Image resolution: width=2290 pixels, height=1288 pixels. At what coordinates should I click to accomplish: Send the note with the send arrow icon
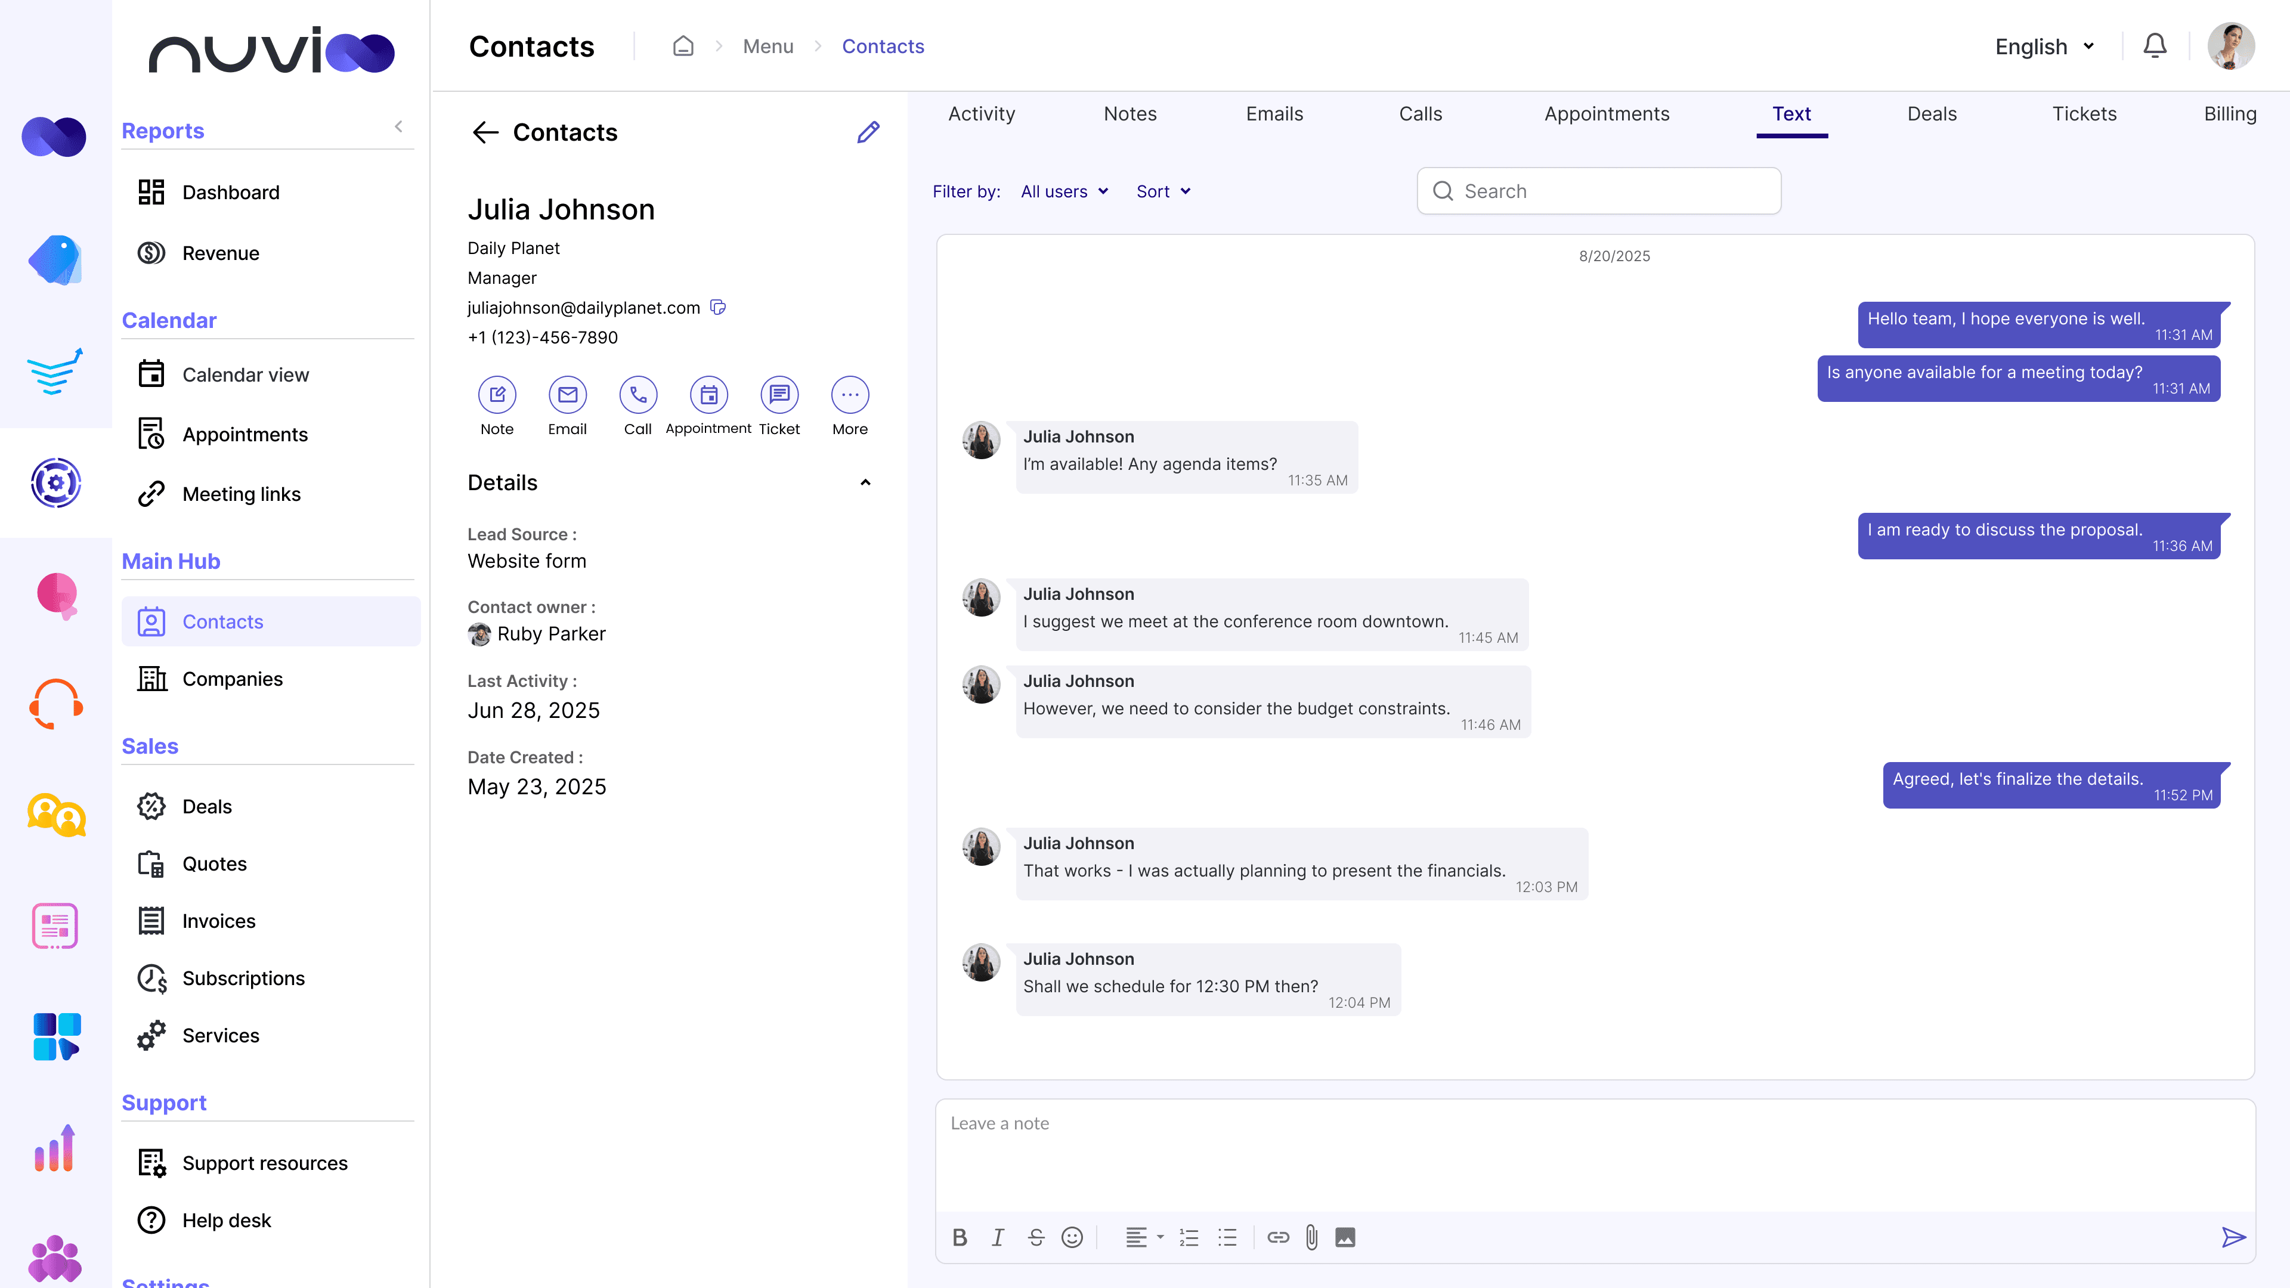click(2232, 1237)
